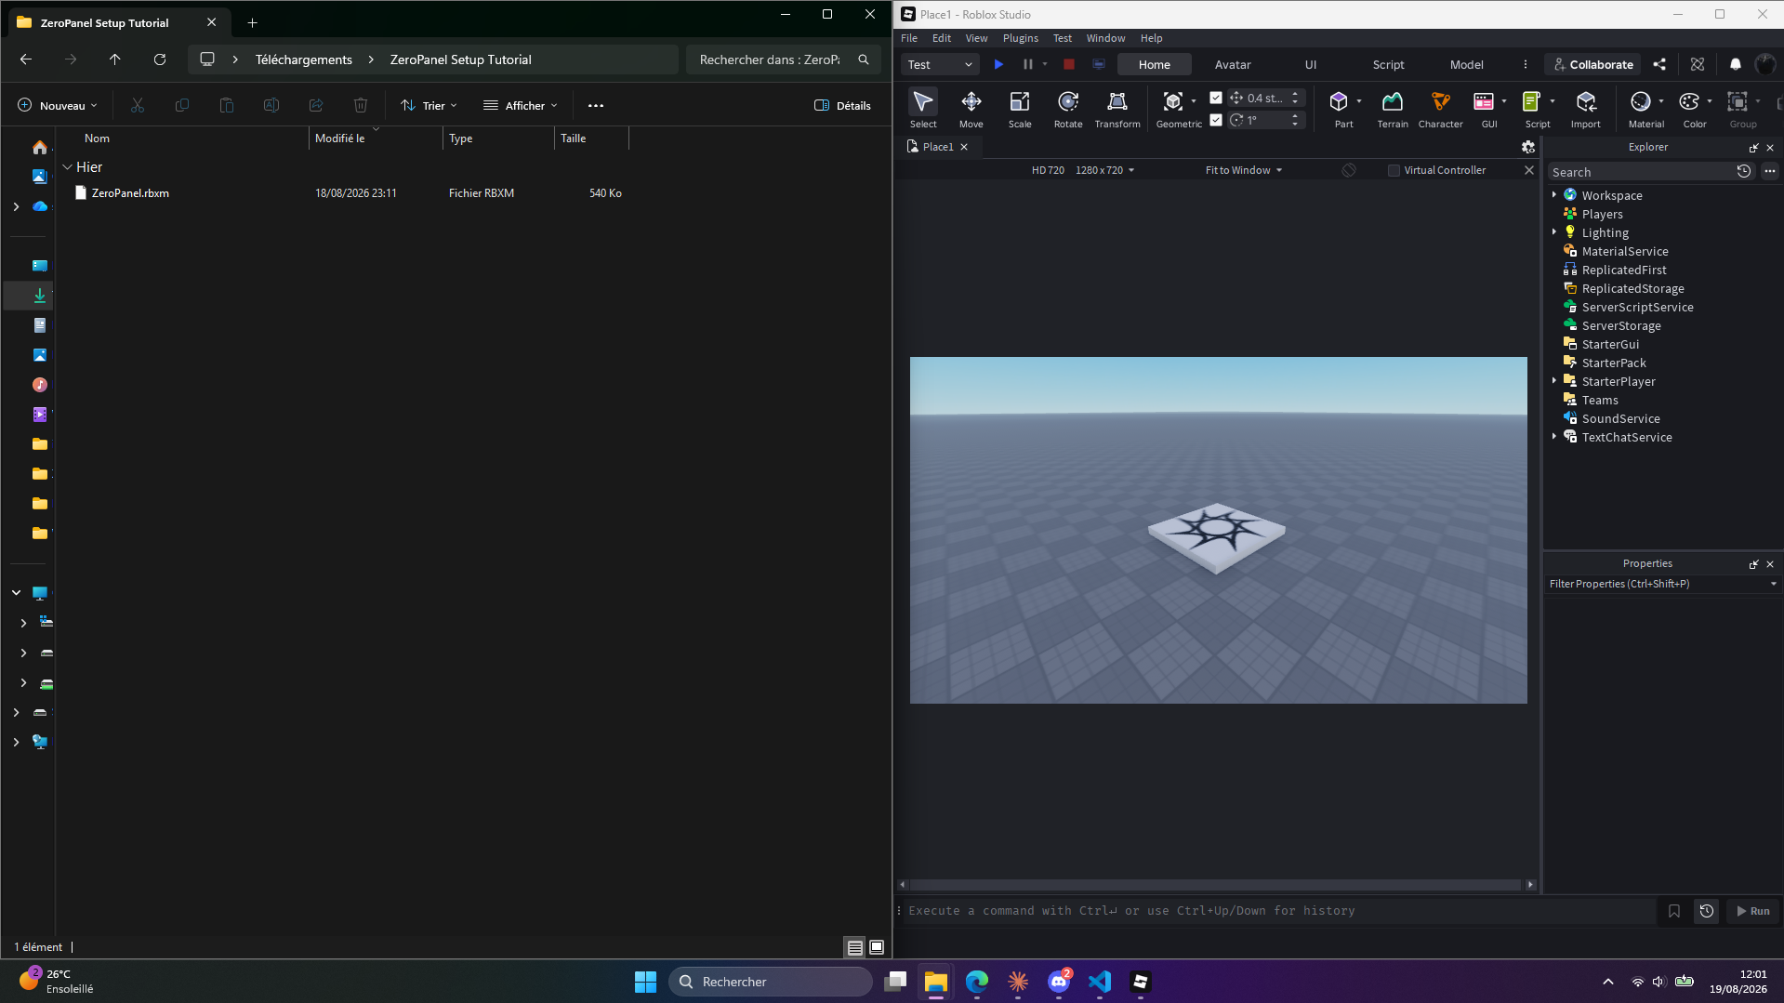Pause the playtest
Screen dimensions: 1784x1003
(x=1027, y=64)
